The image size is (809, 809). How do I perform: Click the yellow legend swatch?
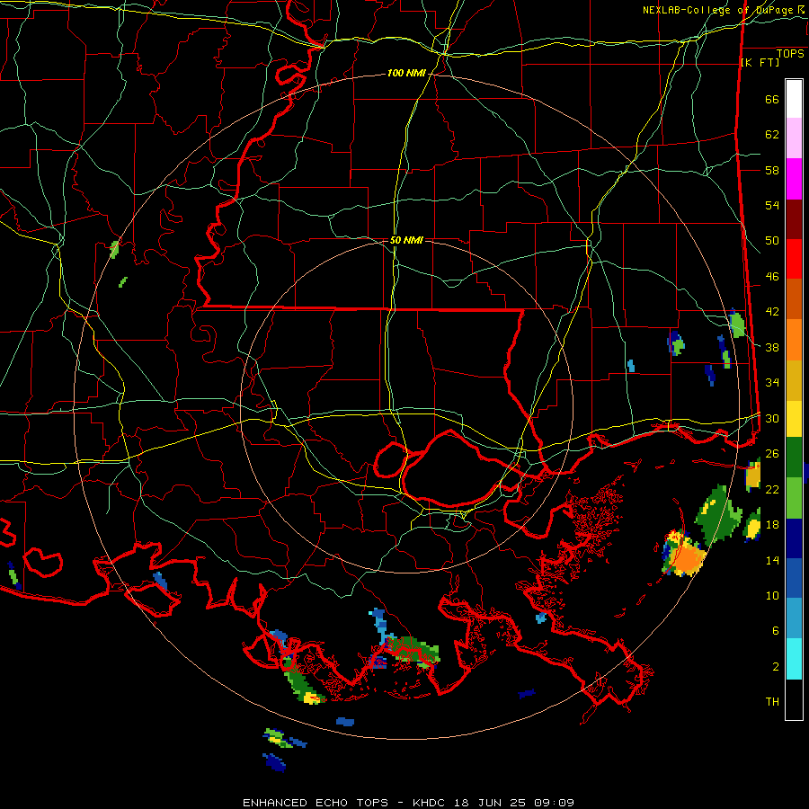(x=794, y=418)
